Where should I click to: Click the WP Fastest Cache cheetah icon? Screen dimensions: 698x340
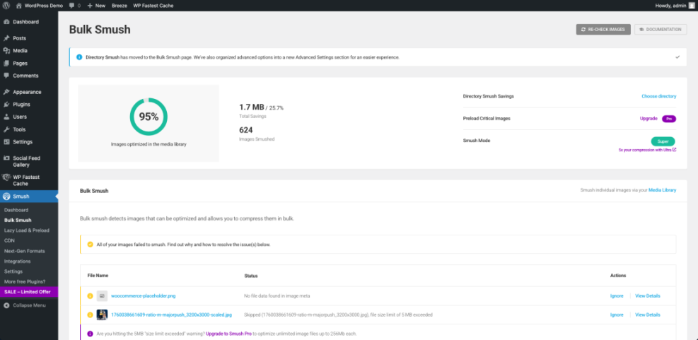coord(6,177)
